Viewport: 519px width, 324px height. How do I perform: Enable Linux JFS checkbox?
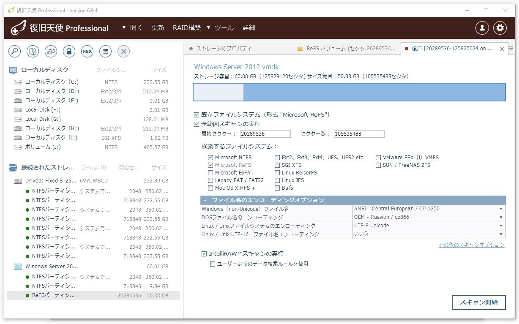pyautogui.click(x=277, y=180)
